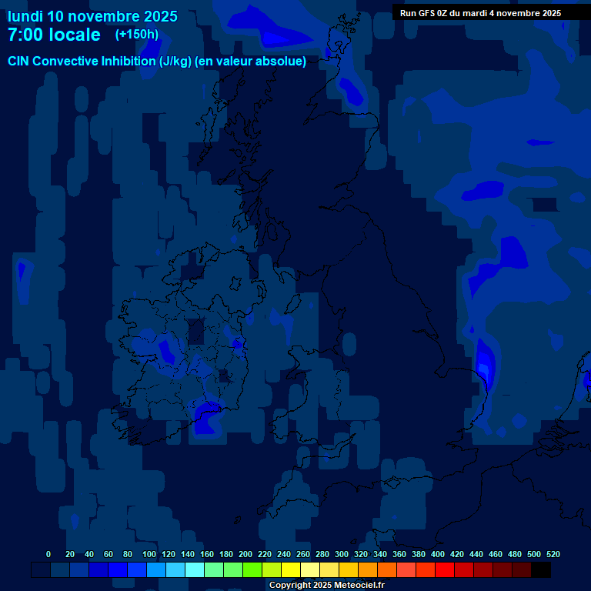
Task: Click the Copyright 2025 Meteociel.fr text
Action: click(x=326, y=586)
